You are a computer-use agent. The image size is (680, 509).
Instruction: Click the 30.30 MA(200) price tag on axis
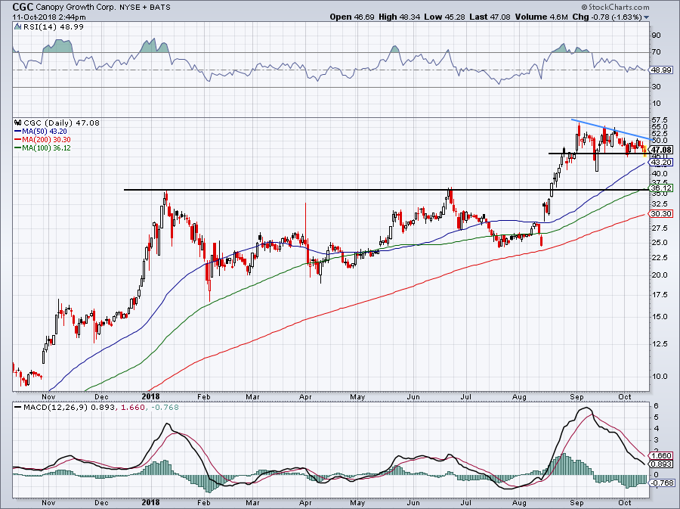660,213
